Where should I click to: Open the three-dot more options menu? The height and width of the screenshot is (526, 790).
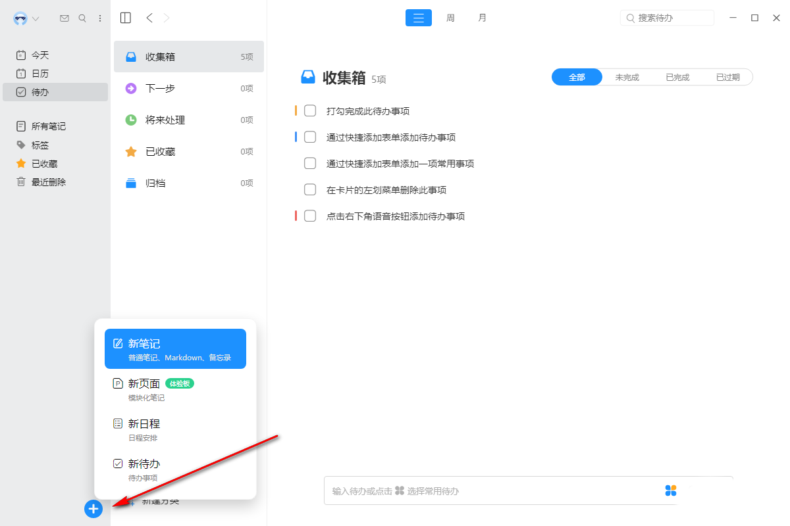(x=100, y=18)
